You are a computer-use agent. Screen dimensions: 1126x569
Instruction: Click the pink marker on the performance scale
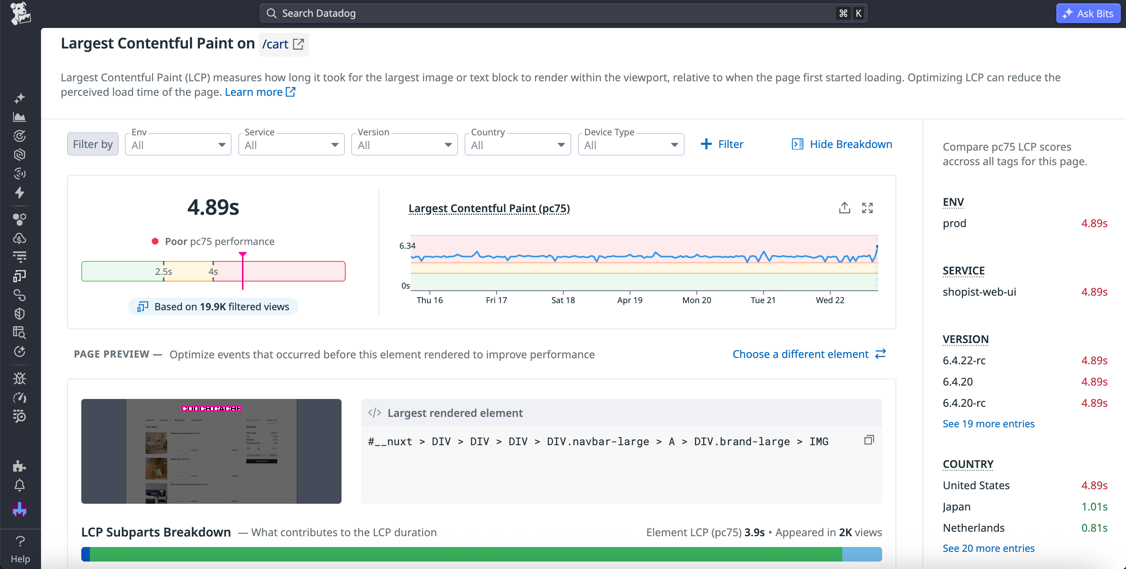pos(243,271)
